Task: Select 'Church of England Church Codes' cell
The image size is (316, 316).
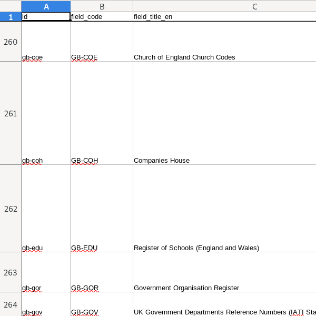Action: click(224, 42)
